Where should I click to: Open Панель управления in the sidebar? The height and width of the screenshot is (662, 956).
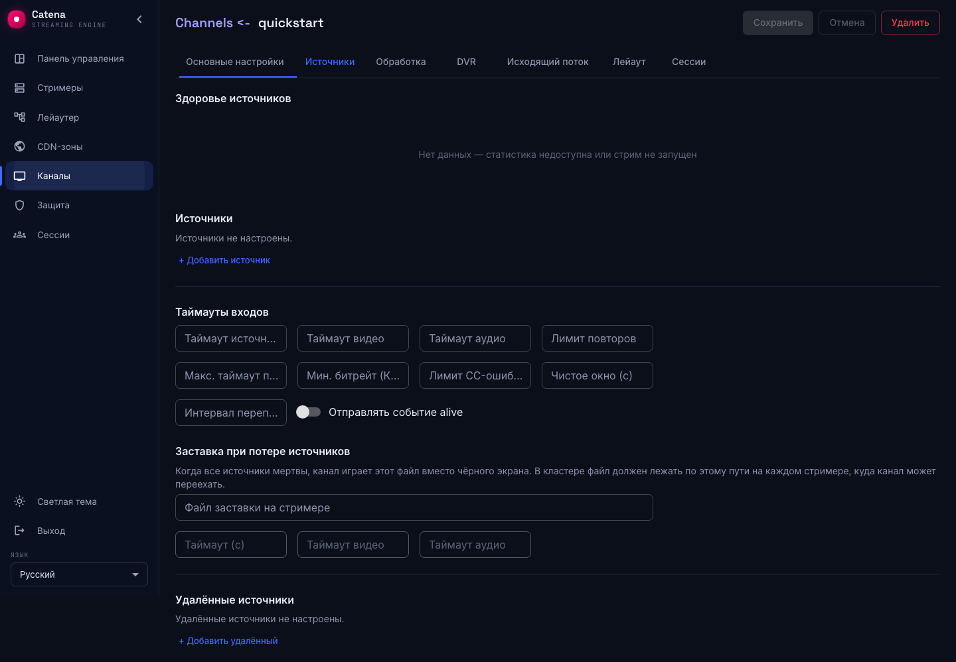pyautogui.click(x=80, y=58)
